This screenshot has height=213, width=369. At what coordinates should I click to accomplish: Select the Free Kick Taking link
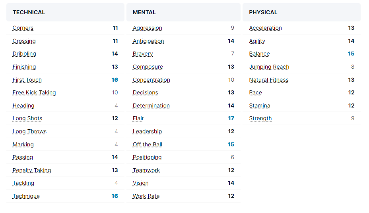(34, 93)
